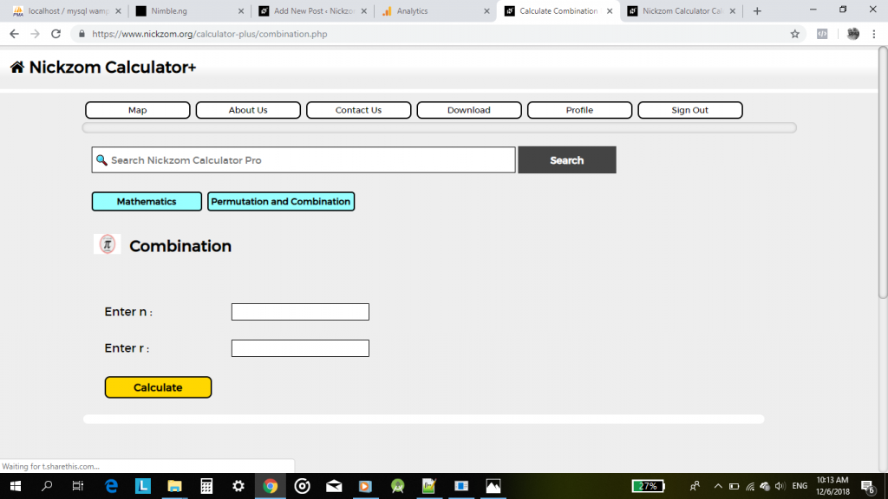The width and height of the screenshot is (888, 499).
Task: Open the action center notifications
Action: tap(868, 486)
